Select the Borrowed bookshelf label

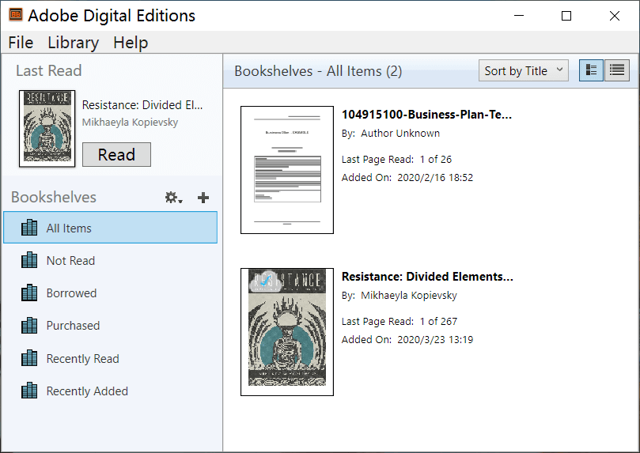71,293
